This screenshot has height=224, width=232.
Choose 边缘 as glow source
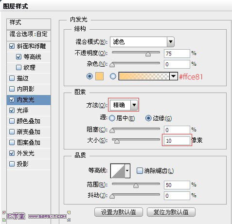pyautogui.click(x=148, y=118)
